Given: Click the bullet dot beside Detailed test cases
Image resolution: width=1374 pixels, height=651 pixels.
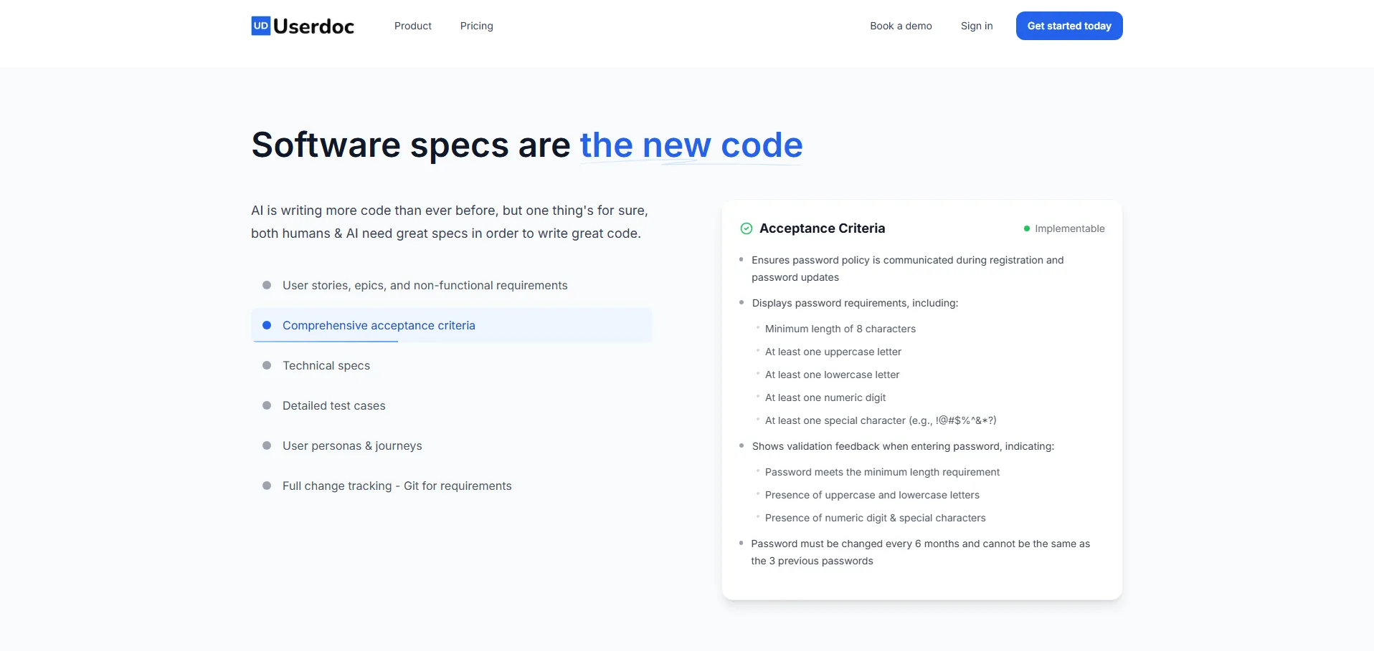Looking at the screenshot, I should coord(267,405).
